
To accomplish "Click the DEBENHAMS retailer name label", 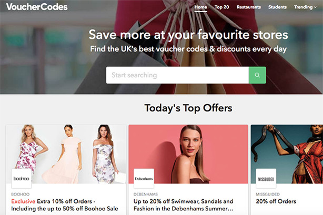I will (145, 194).
